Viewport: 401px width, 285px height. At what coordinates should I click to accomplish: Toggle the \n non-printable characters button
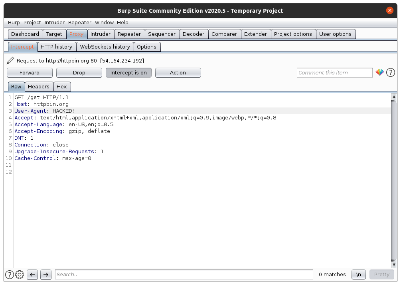click(x=359, y=274)
